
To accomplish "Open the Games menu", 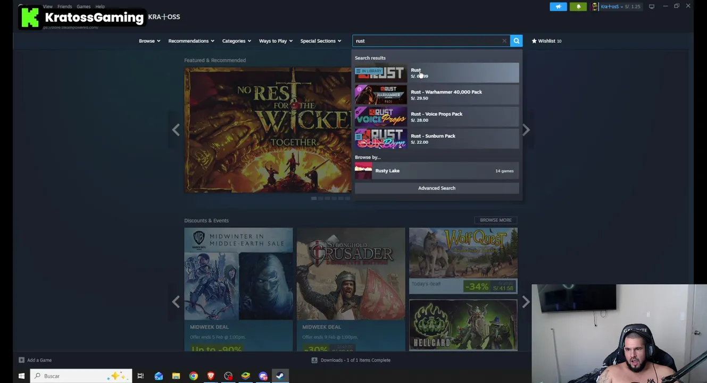I will click(84, 6).
